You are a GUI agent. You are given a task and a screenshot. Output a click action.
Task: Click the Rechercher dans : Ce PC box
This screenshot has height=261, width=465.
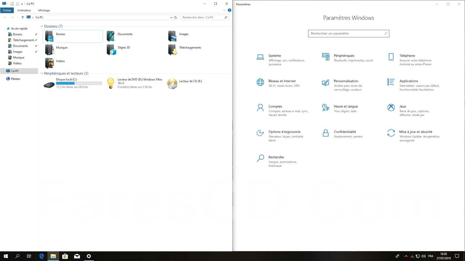(205, 17)
